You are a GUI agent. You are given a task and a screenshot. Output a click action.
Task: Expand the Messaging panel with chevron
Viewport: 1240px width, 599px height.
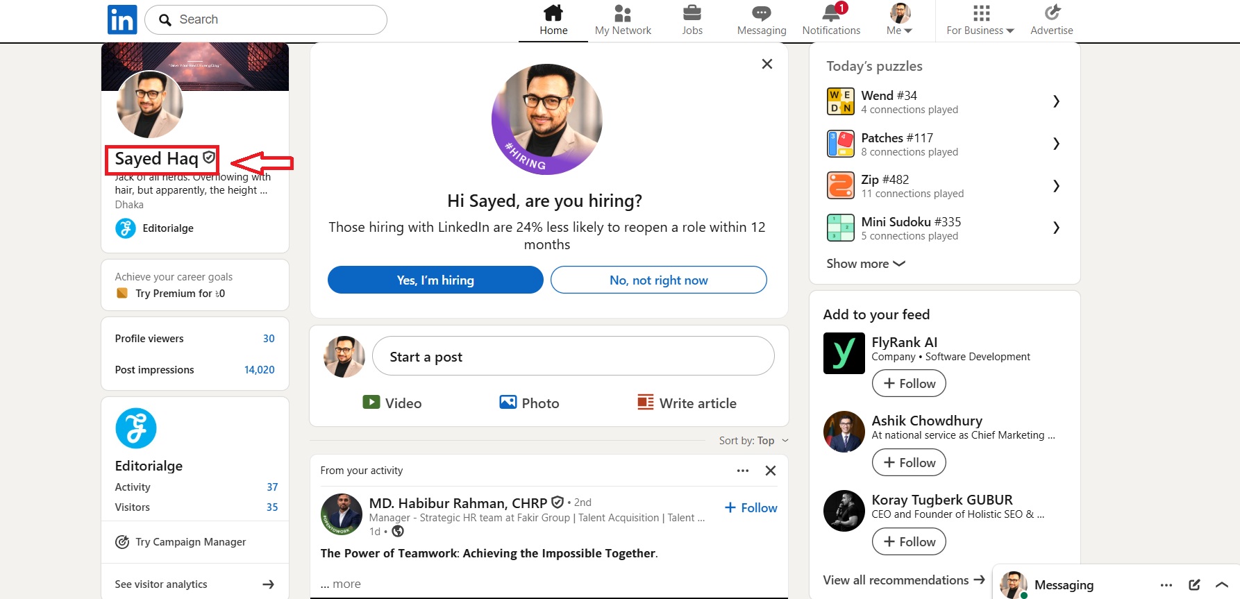pyautogui.click(x=1222, y=584)
